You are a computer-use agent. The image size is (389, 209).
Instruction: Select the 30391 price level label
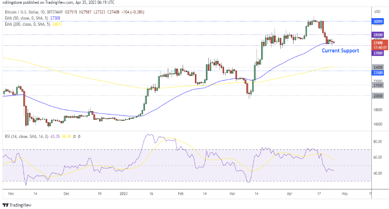[378, 21]
